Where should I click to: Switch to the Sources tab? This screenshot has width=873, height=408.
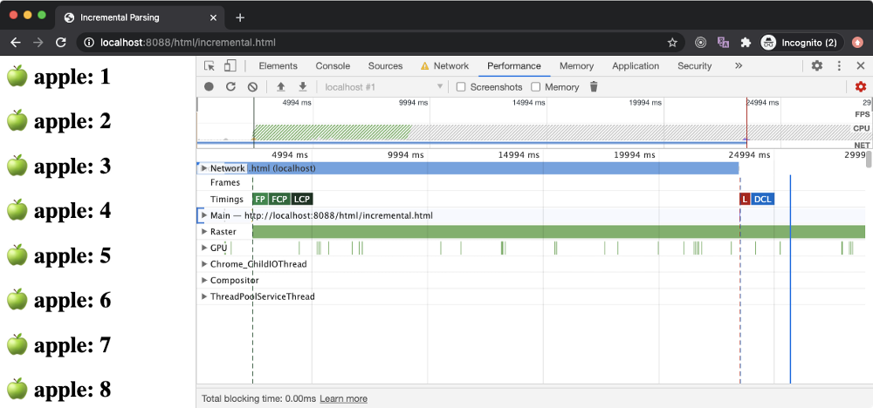click(x=385, y=65)
